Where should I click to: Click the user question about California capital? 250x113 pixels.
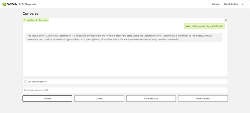pyautogui.click(x=204, y=26)
